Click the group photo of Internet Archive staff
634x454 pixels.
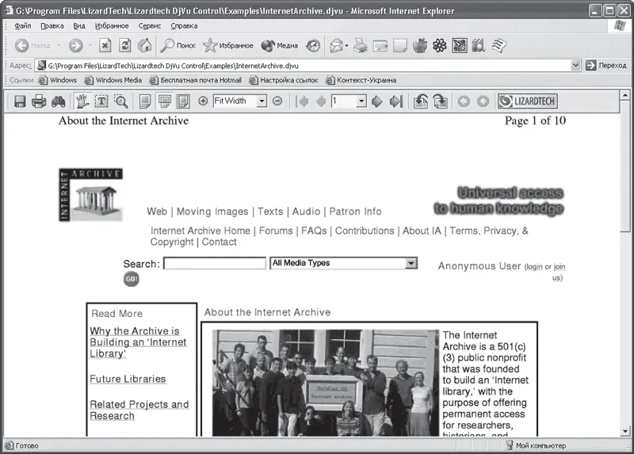pyautogui.click(x=326, y=383)
